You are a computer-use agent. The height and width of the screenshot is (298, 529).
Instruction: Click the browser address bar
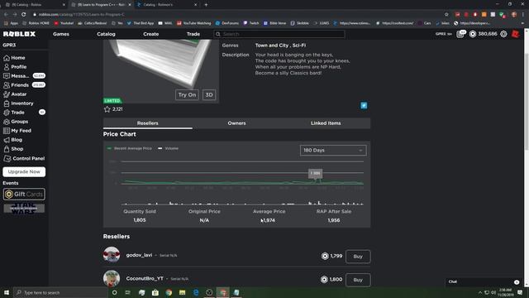point(236,15)
